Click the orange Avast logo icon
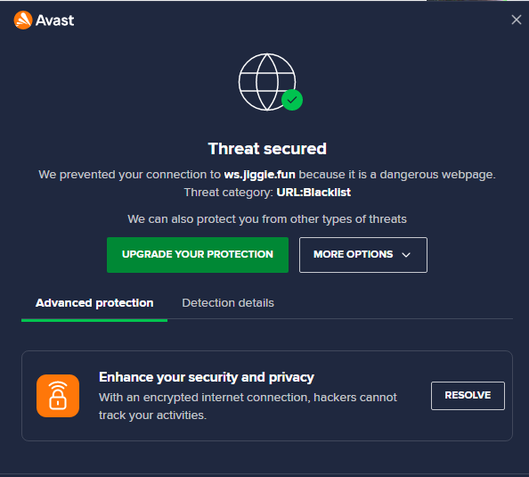Viewport: 529px width, 477px height. coord(23,20)
